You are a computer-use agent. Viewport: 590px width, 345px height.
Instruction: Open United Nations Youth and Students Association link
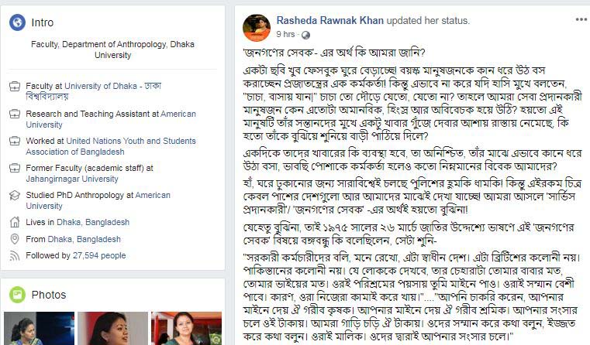coord(111,146)
